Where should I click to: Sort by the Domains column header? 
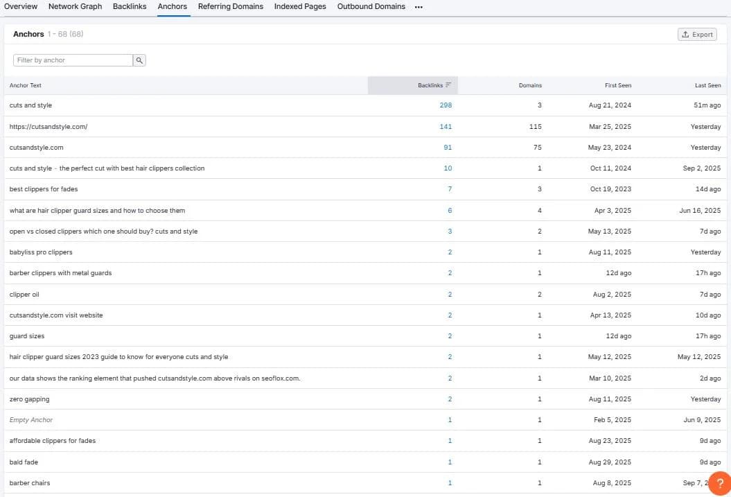[x=530, y=85]
